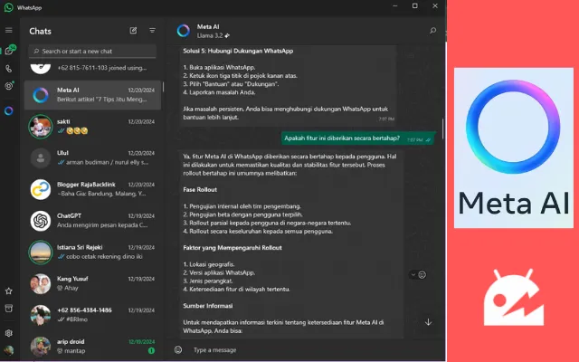Screen dimensions: 579x362
Task: Open the Blogger RajaBacklink chat
Action: click(x=92, y=189)
